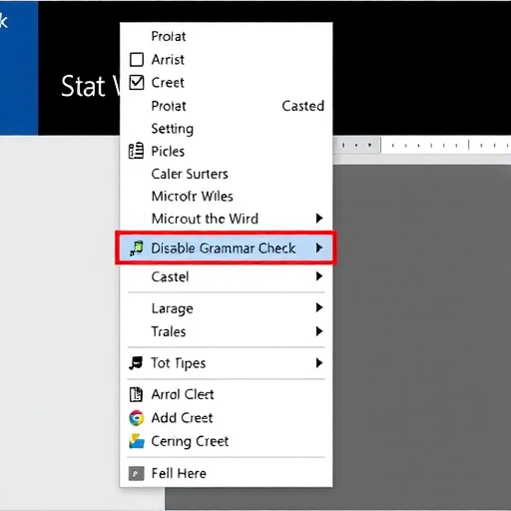The image size is (511, 511).
Task: Click the folder icon beside Cering Creet
Action: pos(137,441)
